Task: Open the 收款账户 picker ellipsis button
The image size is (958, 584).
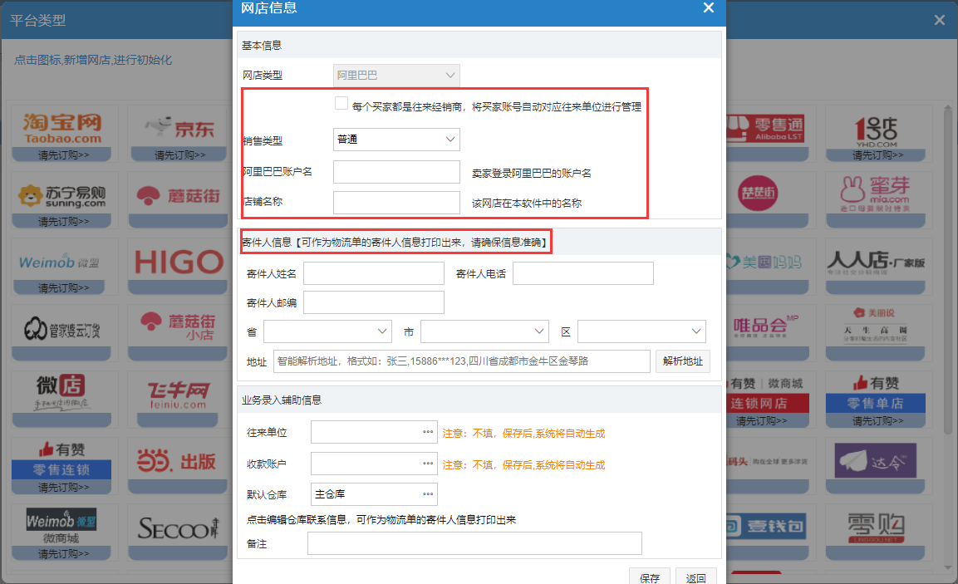Action: click(x=428, y=464)
